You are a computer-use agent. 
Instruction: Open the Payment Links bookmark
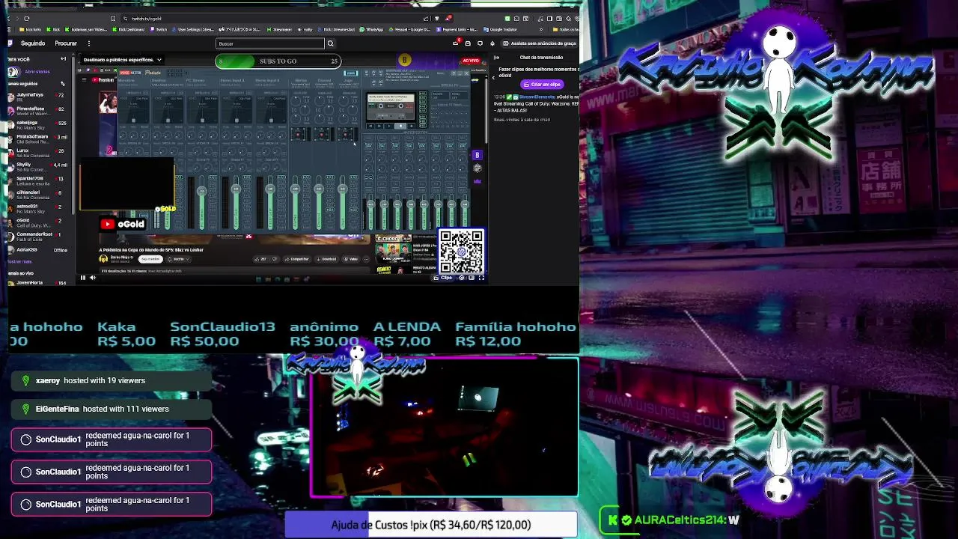[x=457, y=29]
